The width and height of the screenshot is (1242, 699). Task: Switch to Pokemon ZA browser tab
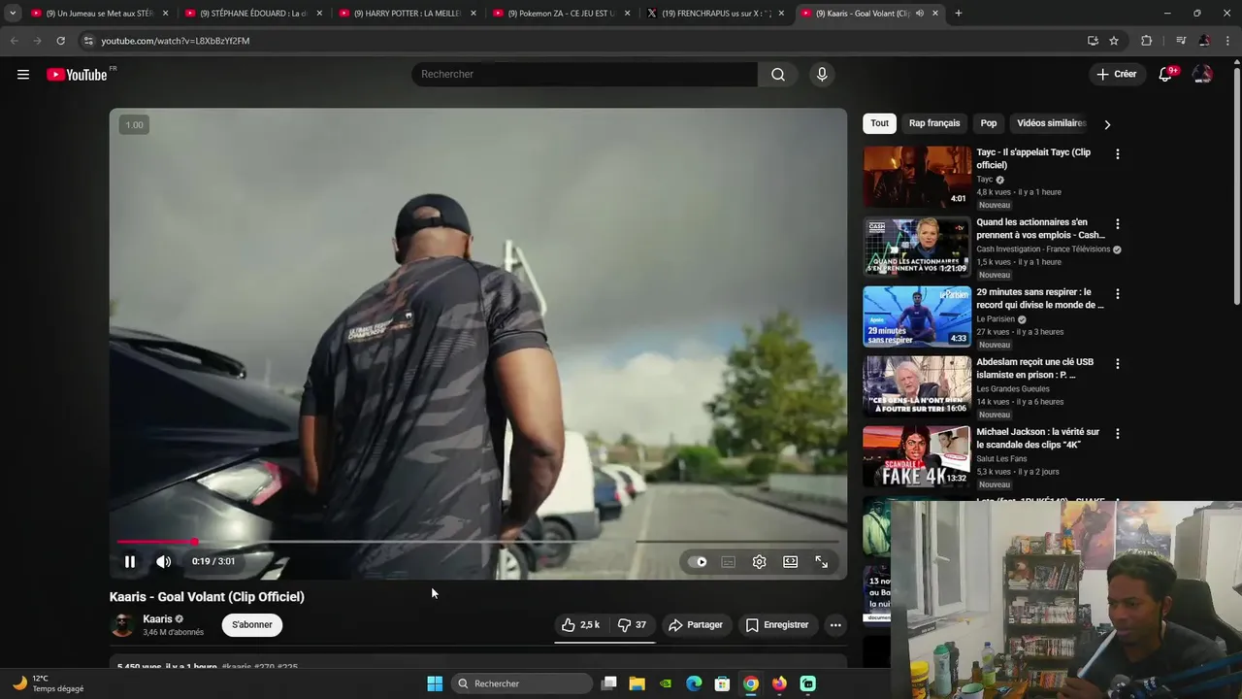[x=561, y=14]
